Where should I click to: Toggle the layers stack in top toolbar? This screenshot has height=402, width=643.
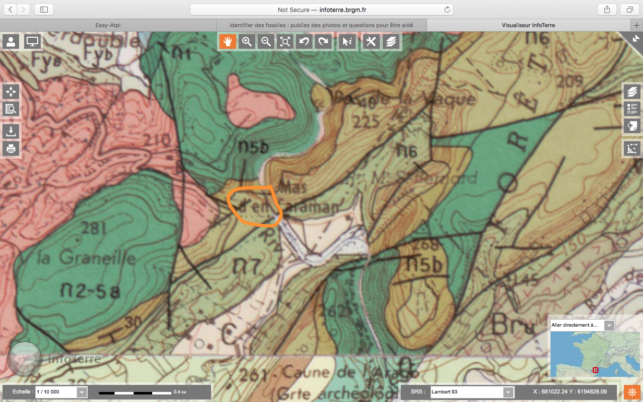391,42
